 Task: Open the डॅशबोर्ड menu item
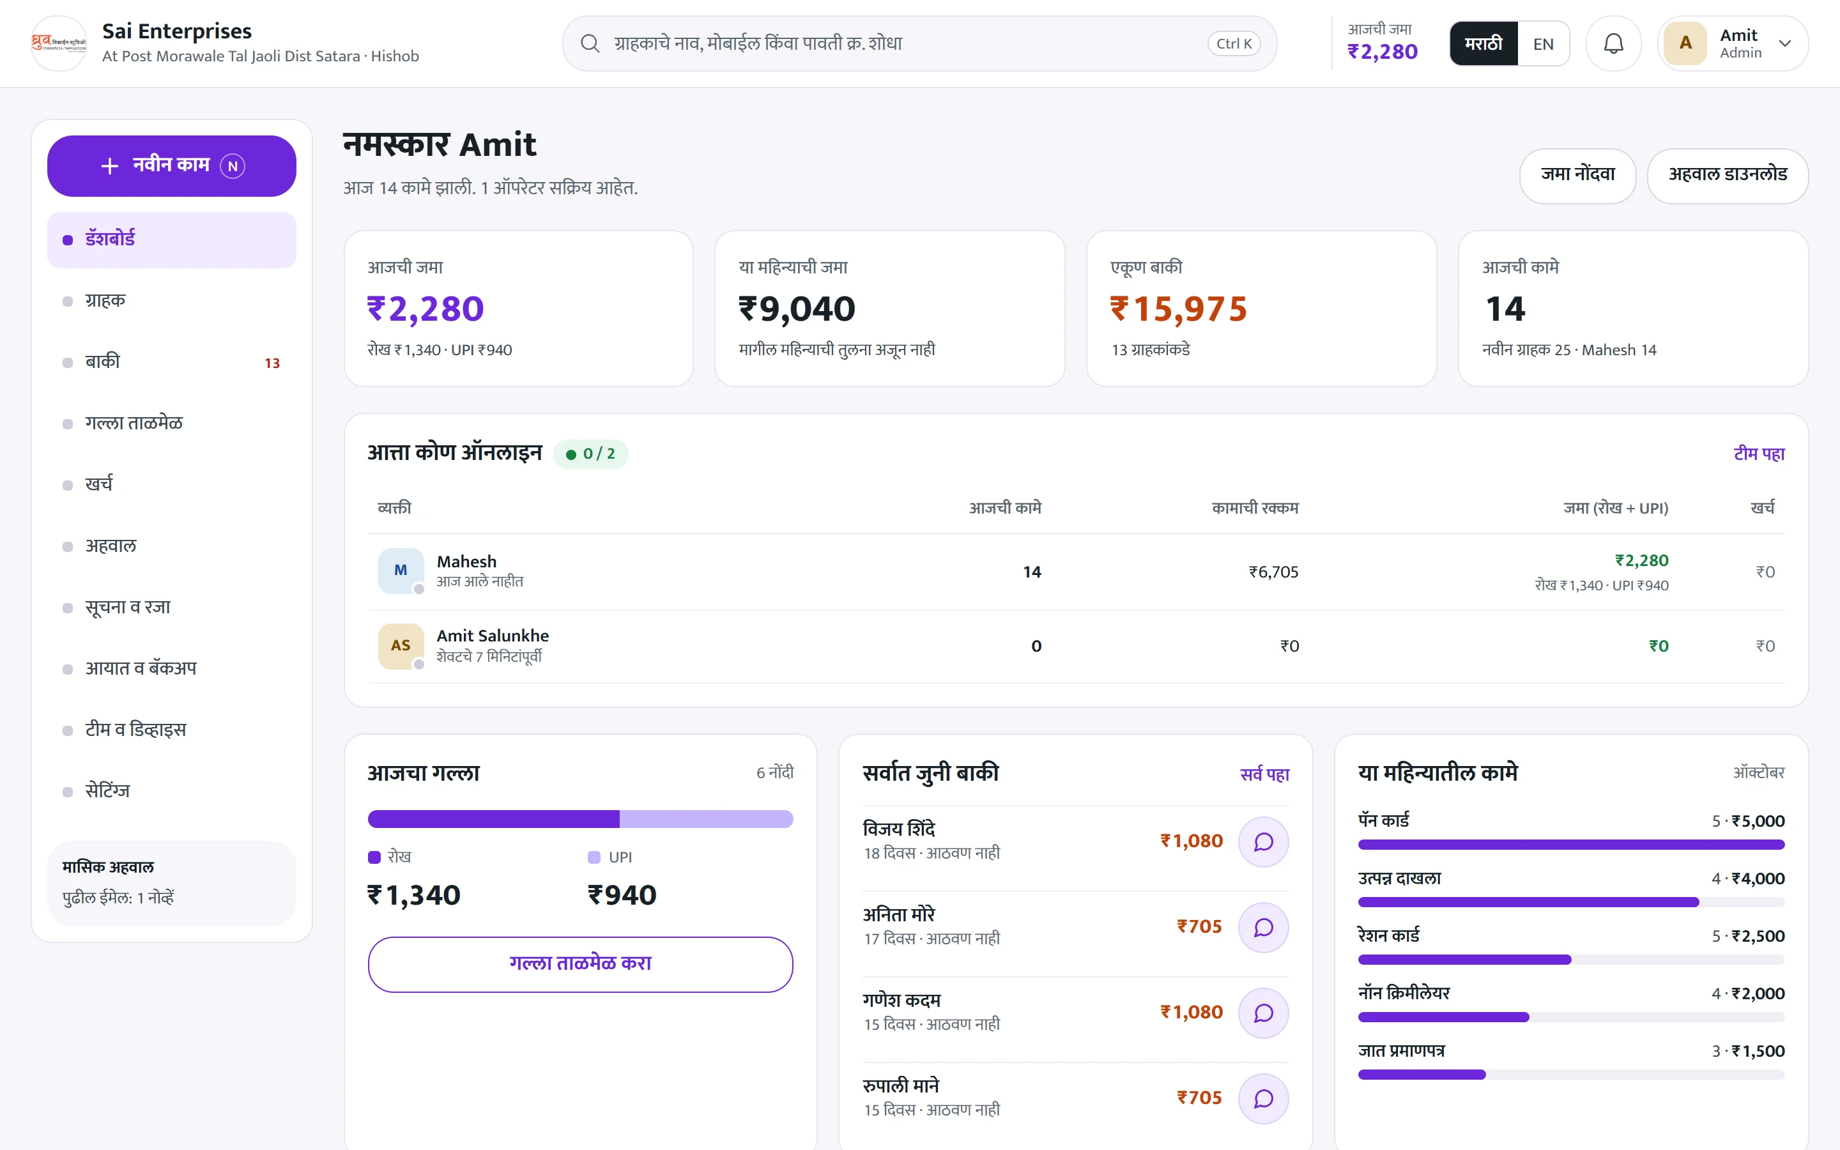coord(172,240)
